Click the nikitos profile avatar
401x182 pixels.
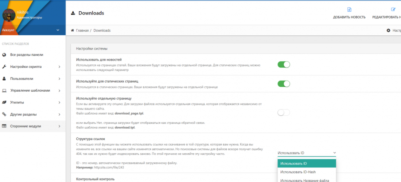tap(9, 15)
